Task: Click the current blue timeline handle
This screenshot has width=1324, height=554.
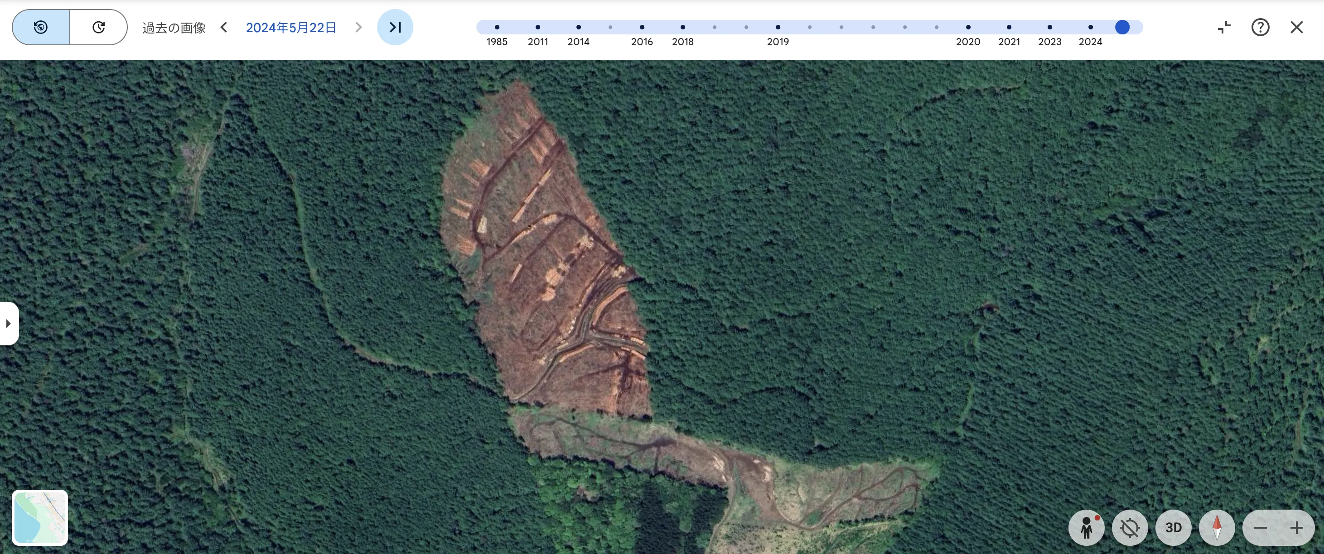Action: pos(1122,27)
